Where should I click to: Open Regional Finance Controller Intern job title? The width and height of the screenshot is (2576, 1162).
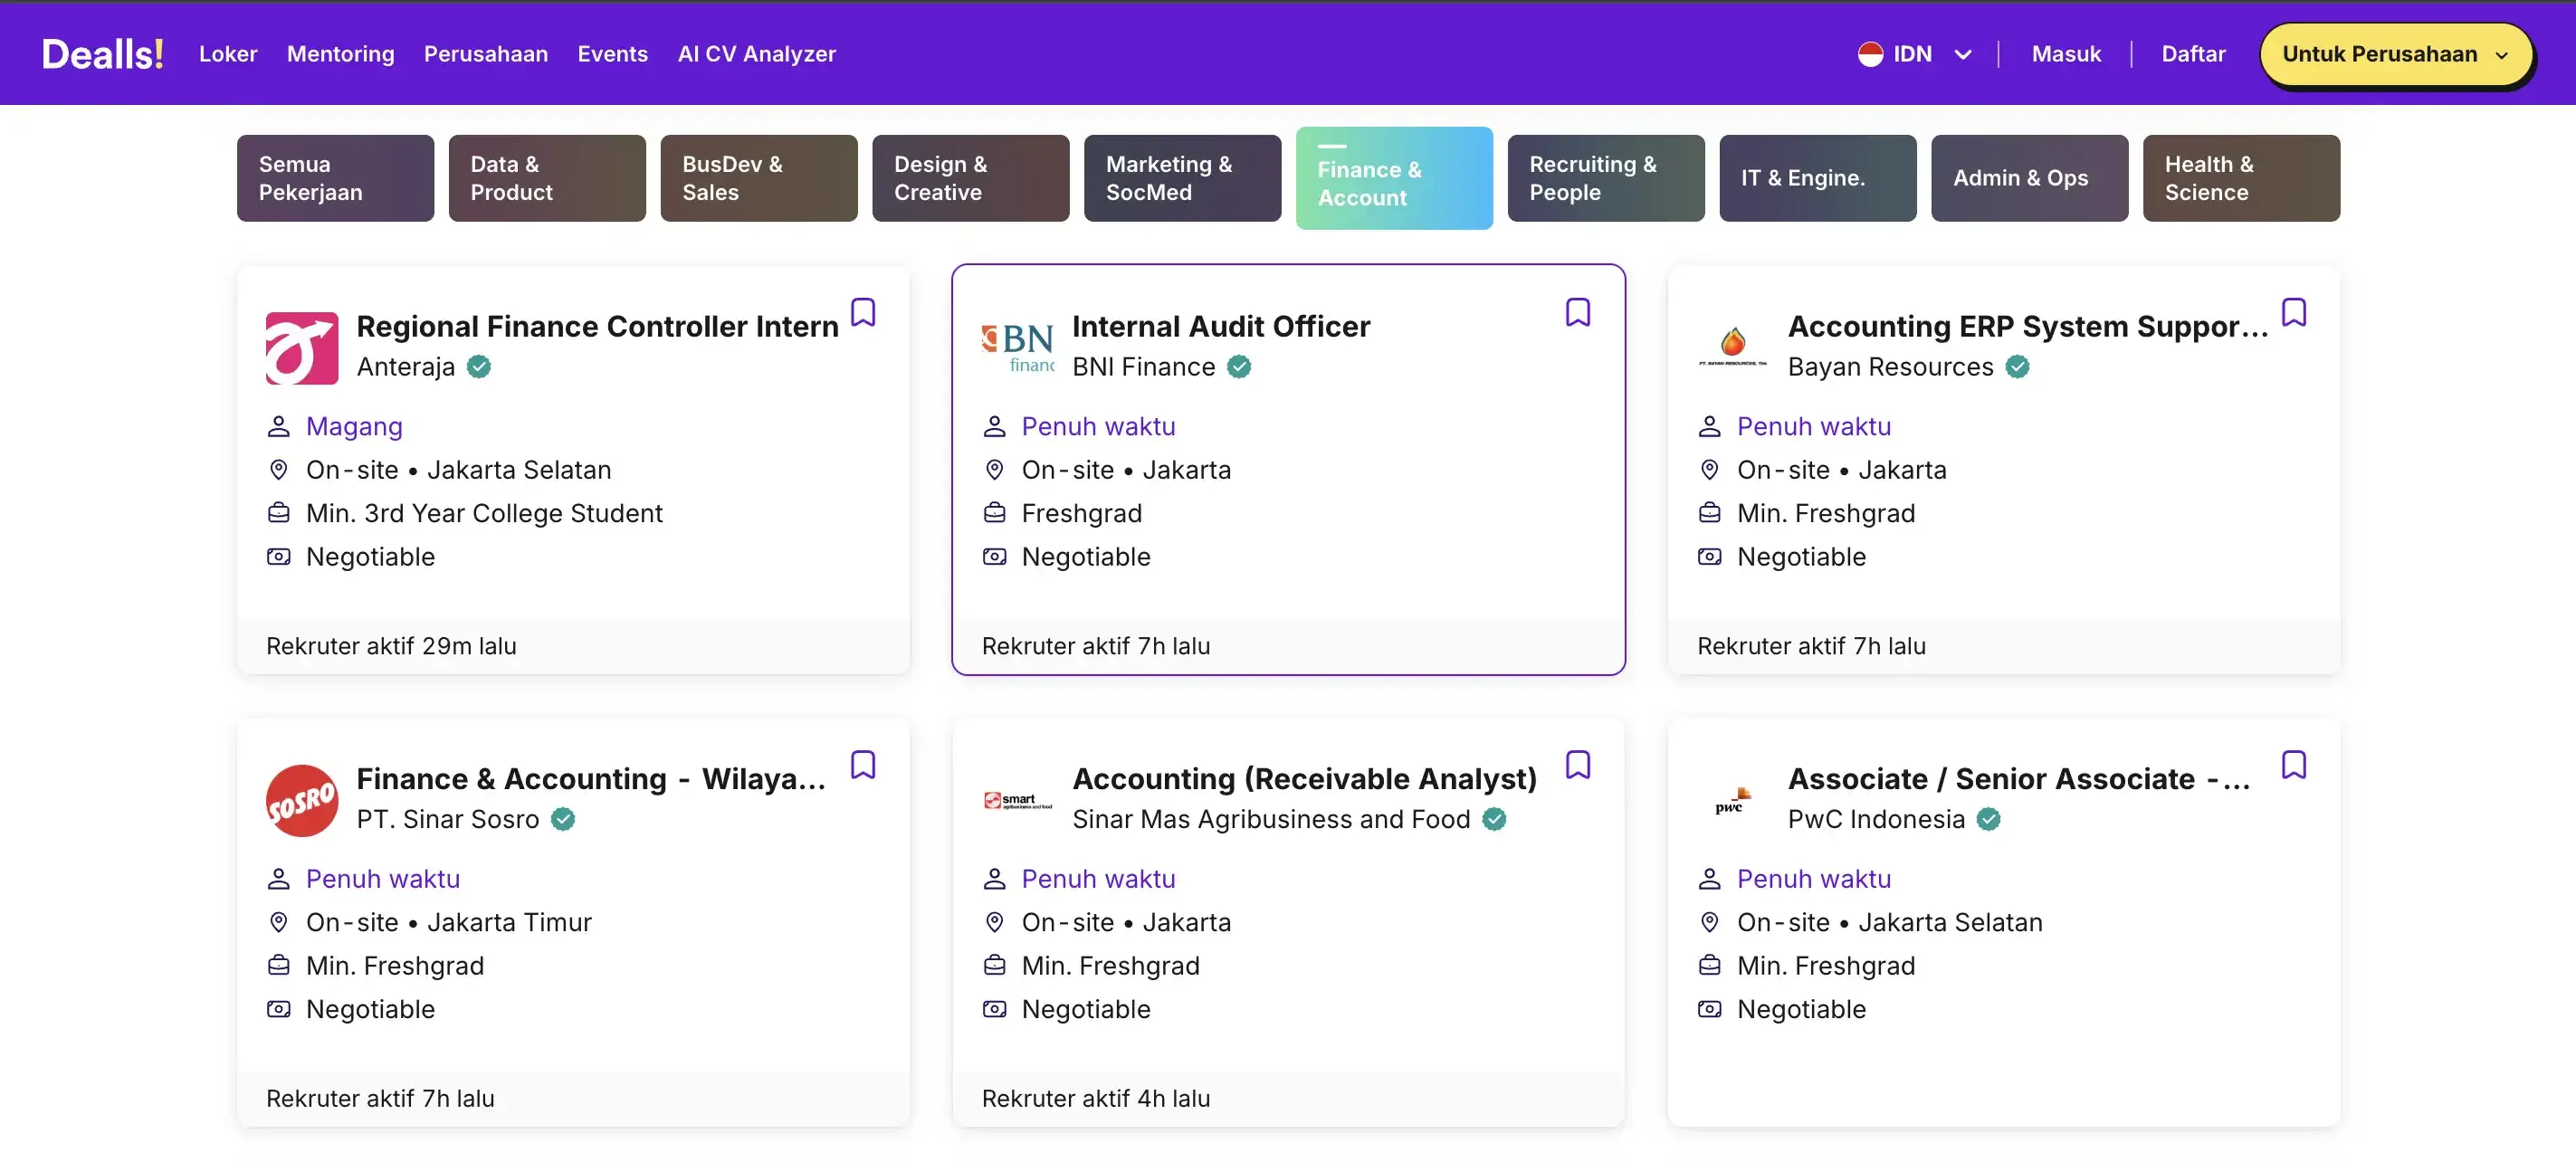(597, 327)
